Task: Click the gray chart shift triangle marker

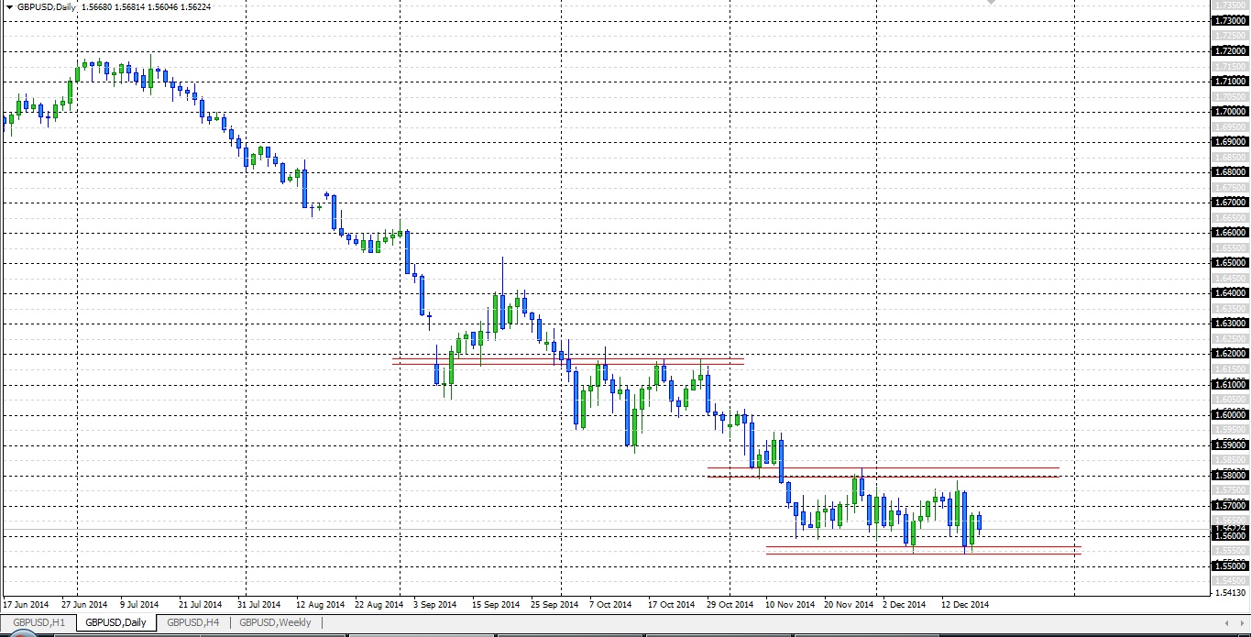Action: (990, 3)
